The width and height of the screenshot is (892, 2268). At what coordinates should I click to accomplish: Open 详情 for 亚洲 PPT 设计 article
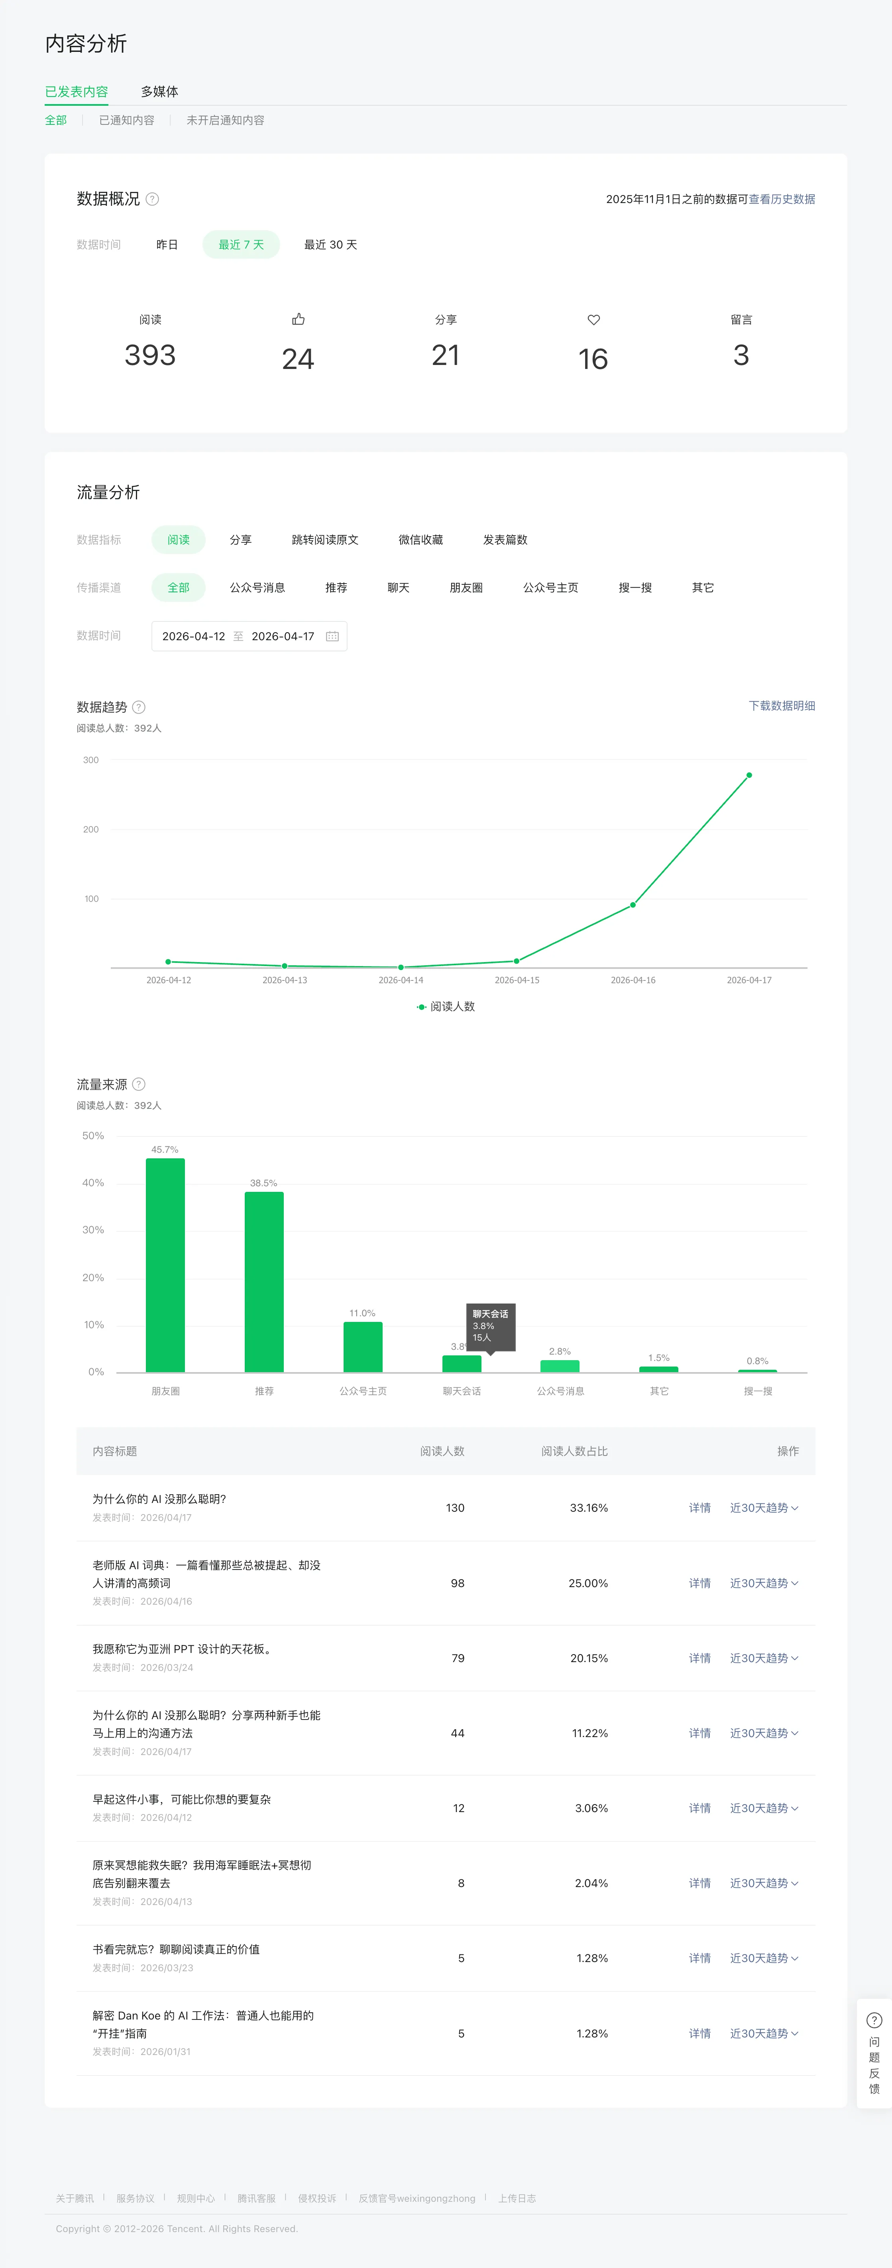point(699,1658)
